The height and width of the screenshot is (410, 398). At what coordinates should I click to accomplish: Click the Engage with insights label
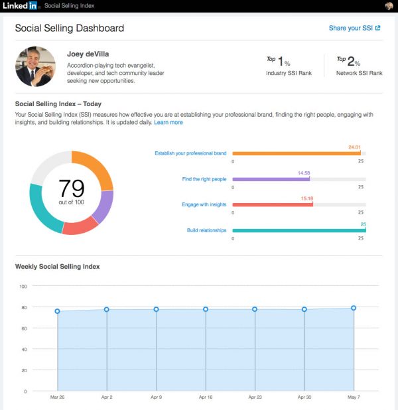pos(204,204)
